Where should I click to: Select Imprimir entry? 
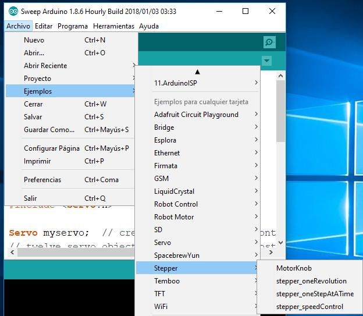(70, 161)
